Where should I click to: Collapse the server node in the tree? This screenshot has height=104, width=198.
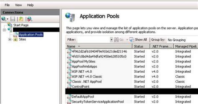point(4,30)
